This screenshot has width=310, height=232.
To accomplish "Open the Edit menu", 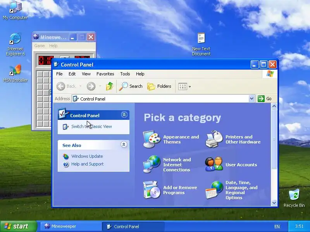I will click(72, 74).
